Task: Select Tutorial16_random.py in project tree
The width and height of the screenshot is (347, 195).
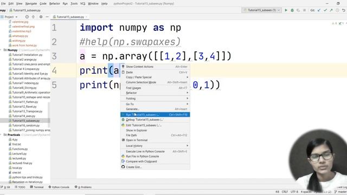Action: pyautogui.click(x=24, y=125)
